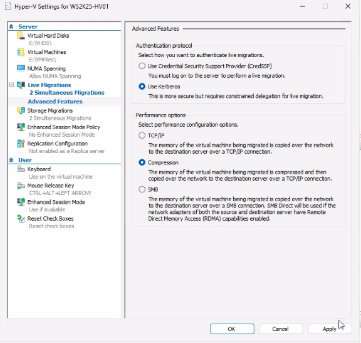Click the Apply button
The height and width of the screenshot is (343, 361).
(330, 329)
